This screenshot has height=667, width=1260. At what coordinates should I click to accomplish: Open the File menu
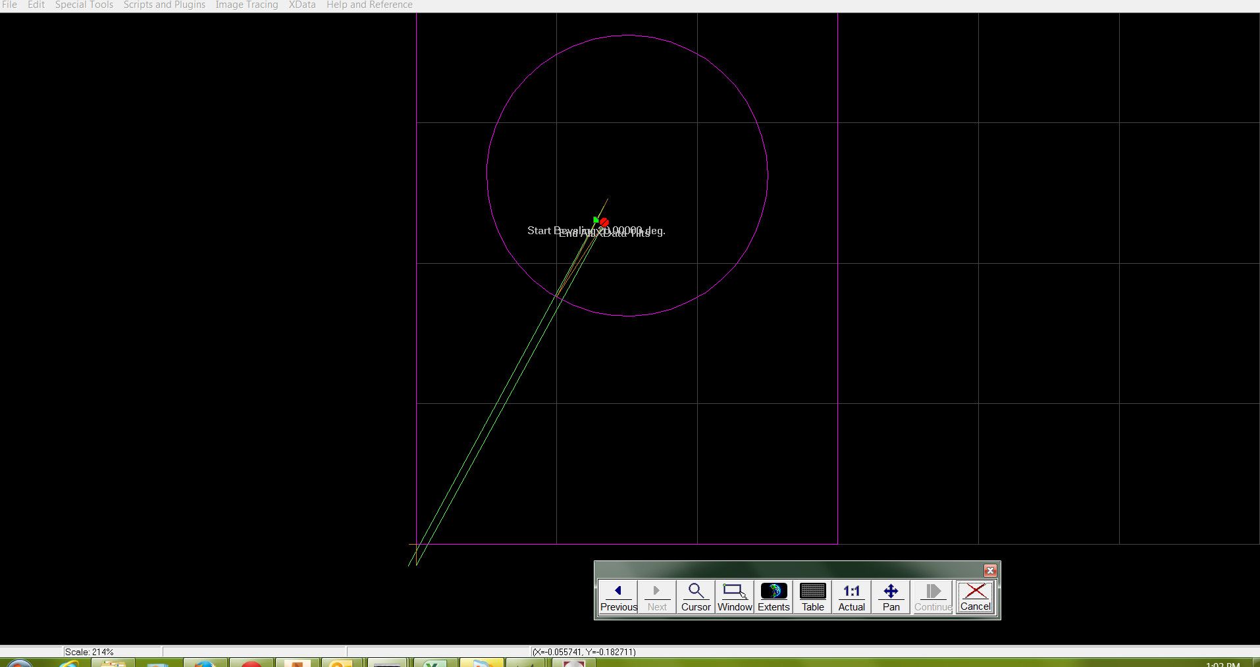(9, 5)
